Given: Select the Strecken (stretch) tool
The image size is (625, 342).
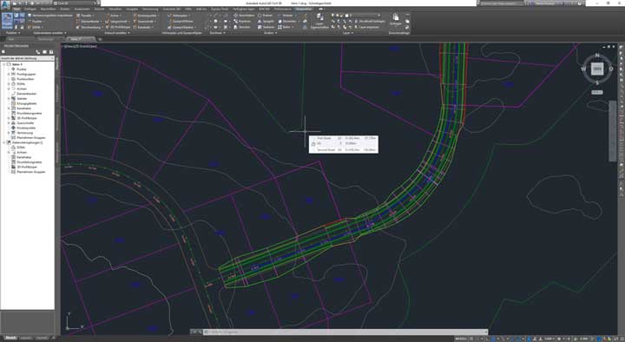Looking at the screenshot, I should (x=241, y=27).
